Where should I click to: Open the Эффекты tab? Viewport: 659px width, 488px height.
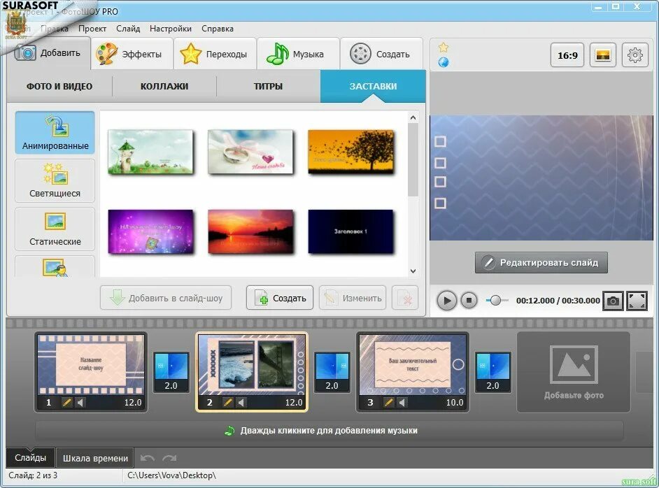[132, 54]
